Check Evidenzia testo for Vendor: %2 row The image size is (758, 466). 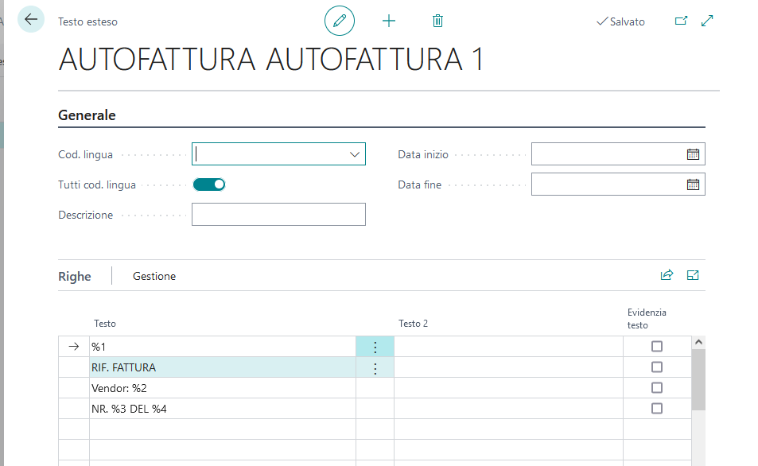657,388
